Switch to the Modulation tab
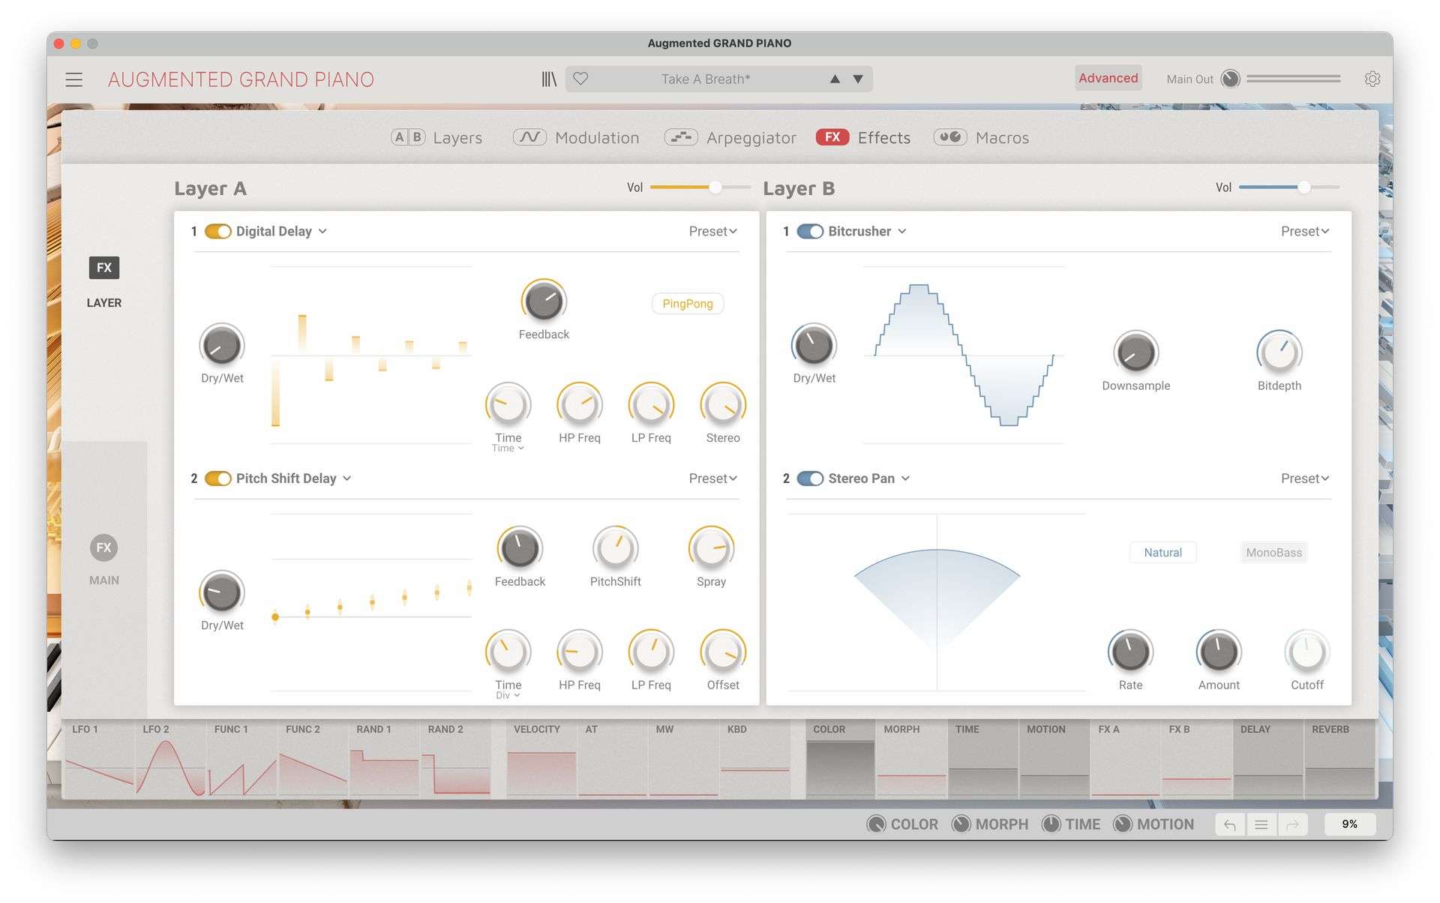 pyautogui.click(x=576, y=137)
